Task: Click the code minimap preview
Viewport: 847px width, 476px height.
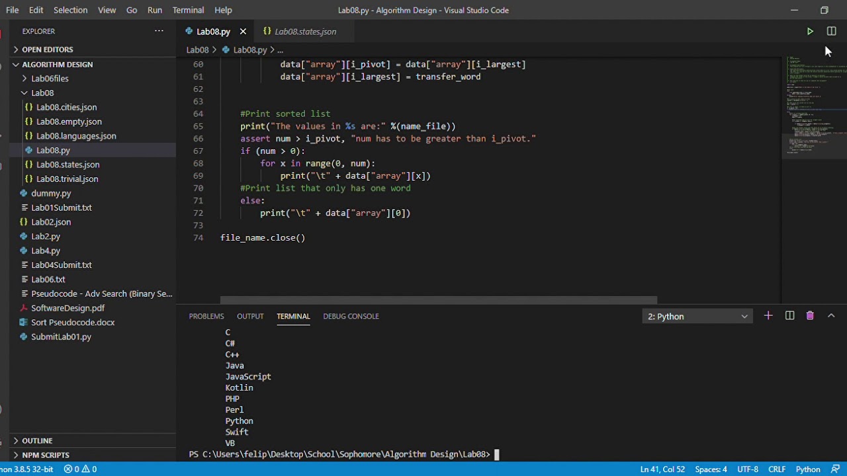Action: coord(814,106)
